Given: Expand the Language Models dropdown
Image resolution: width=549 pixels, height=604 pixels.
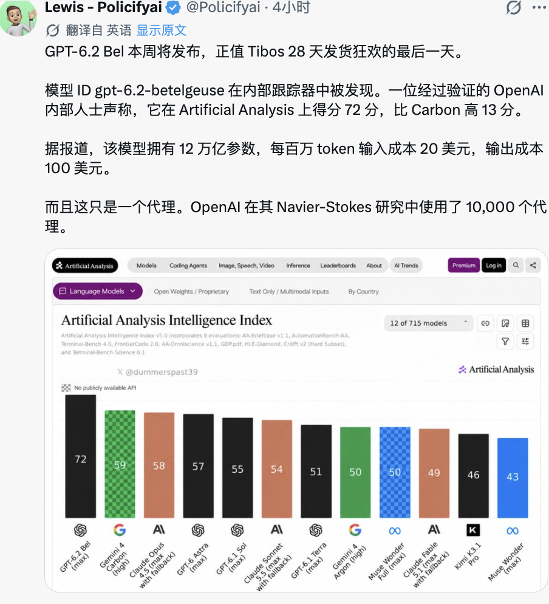Looking at the screenshot, I should pyautogui.click(x=98, y=291).
